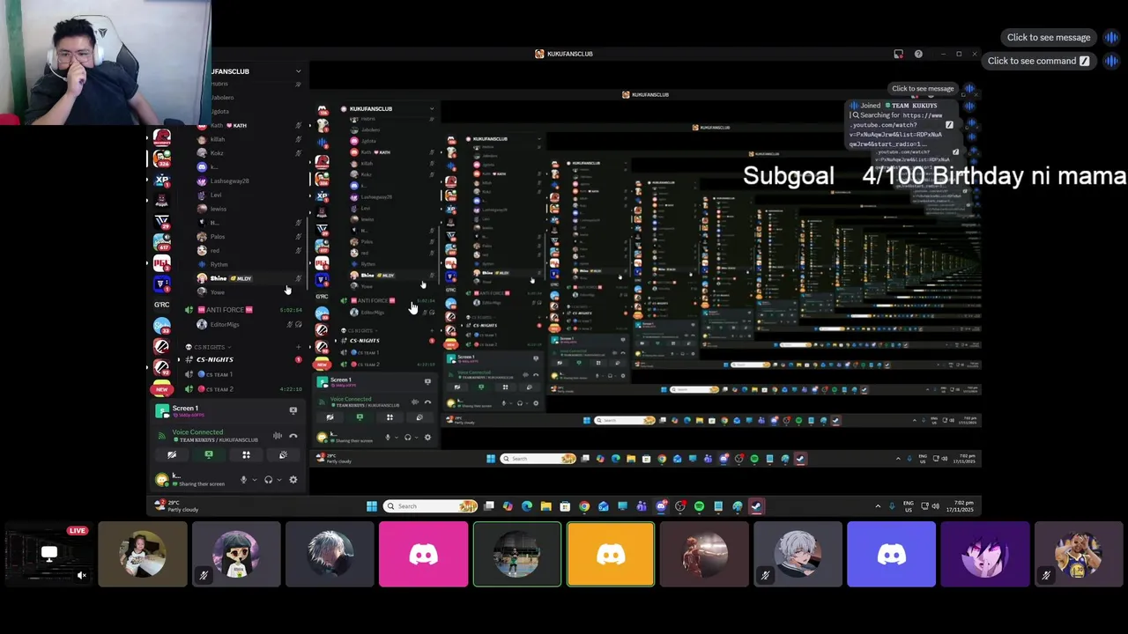
Task: Open headphone output options arrow
Action: click(278, 480)
